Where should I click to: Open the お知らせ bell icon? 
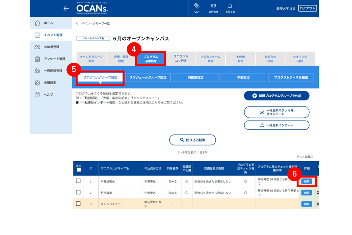pyautogui.click(x=230, y=6)
